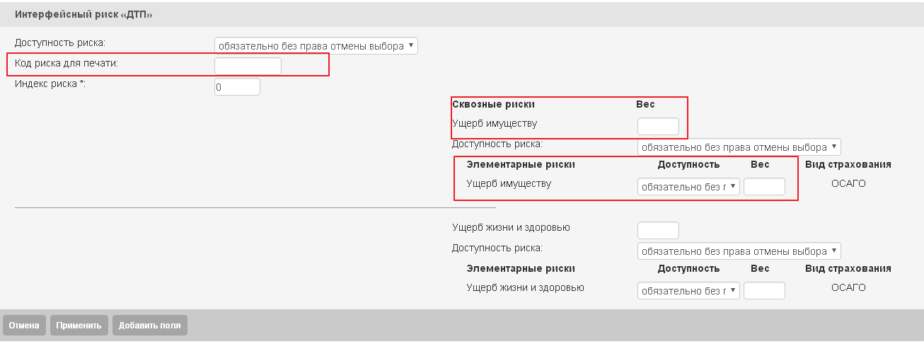The height and width of the screenshot is (344, 924).
Task: Click the Добавить поля button
Action: (149, 326)
